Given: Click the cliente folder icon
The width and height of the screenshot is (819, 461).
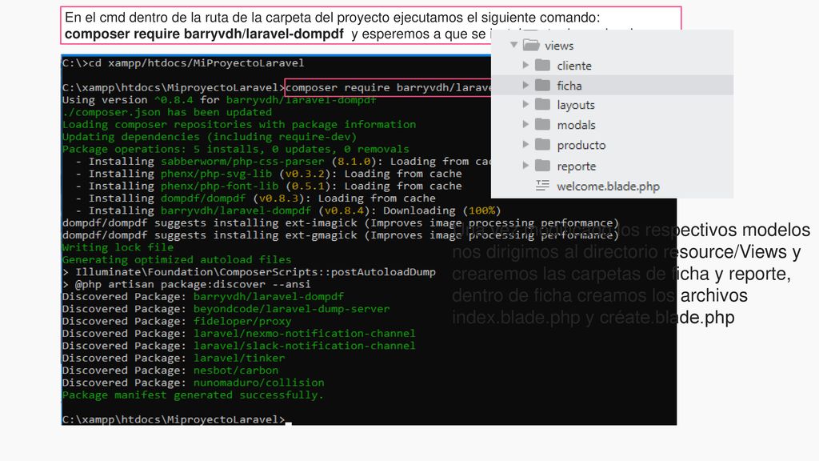Looking at the screenshot, I should pos(543,65).
